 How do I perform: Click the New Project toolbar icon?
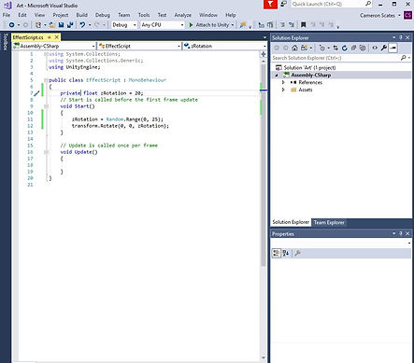[38, 25]
